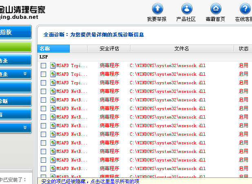Sort by the 名称 column header
The width and height of the screenshot is (252, 184).
[53, 49]
